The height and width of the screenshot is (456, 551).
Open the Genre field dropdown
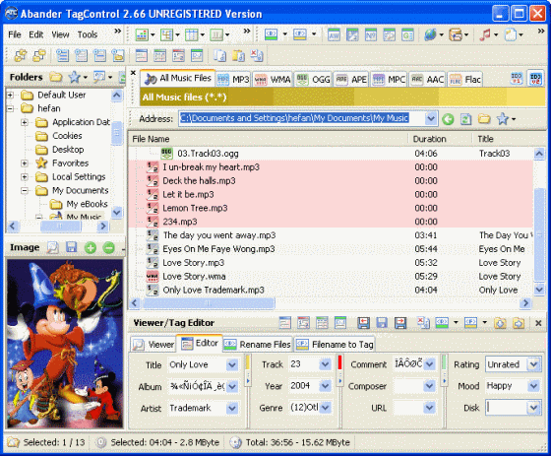325,408
